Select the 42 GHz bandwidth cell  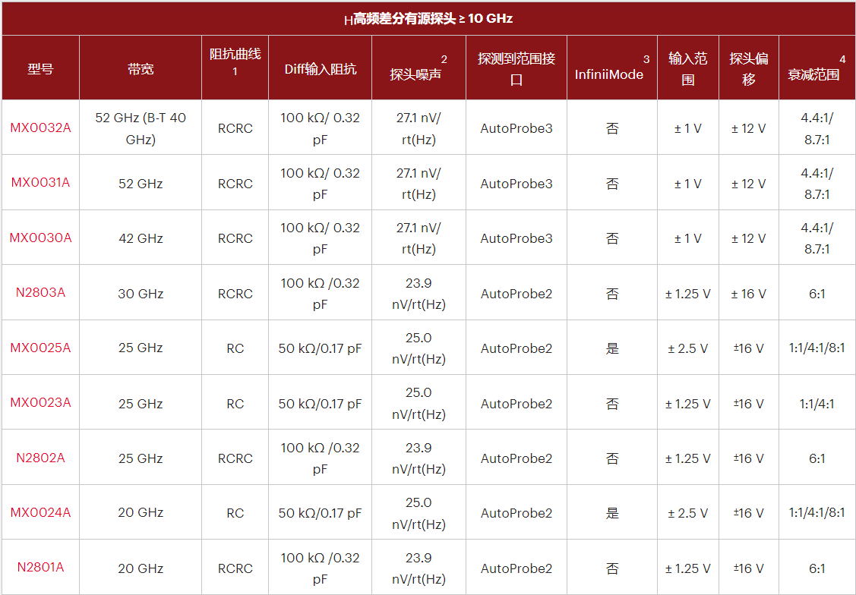[141, 238]
